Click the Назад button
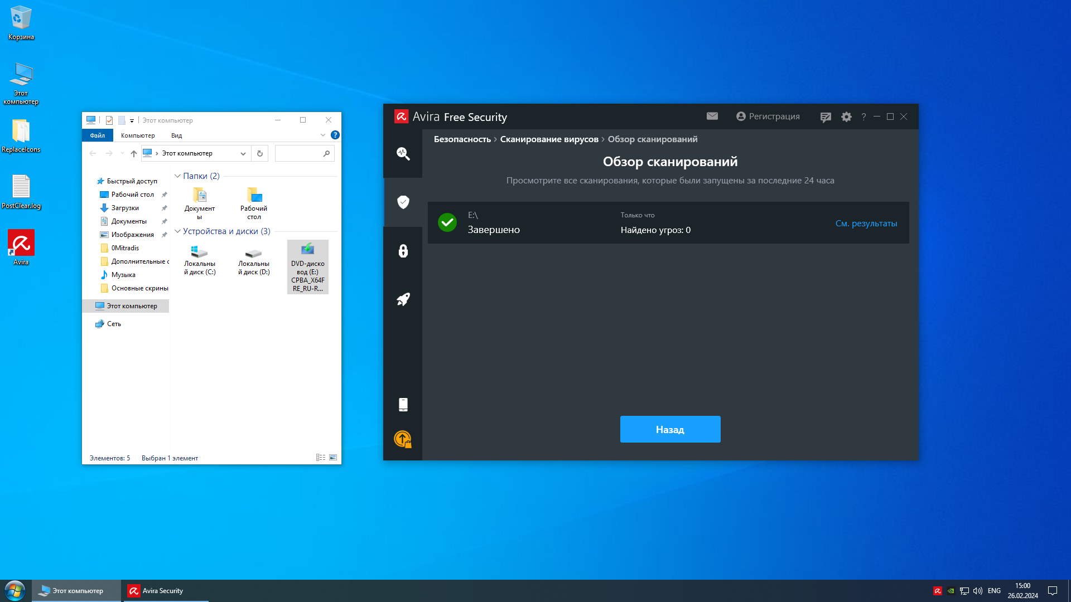1071x602 pixels. click(x=670, y=429)
